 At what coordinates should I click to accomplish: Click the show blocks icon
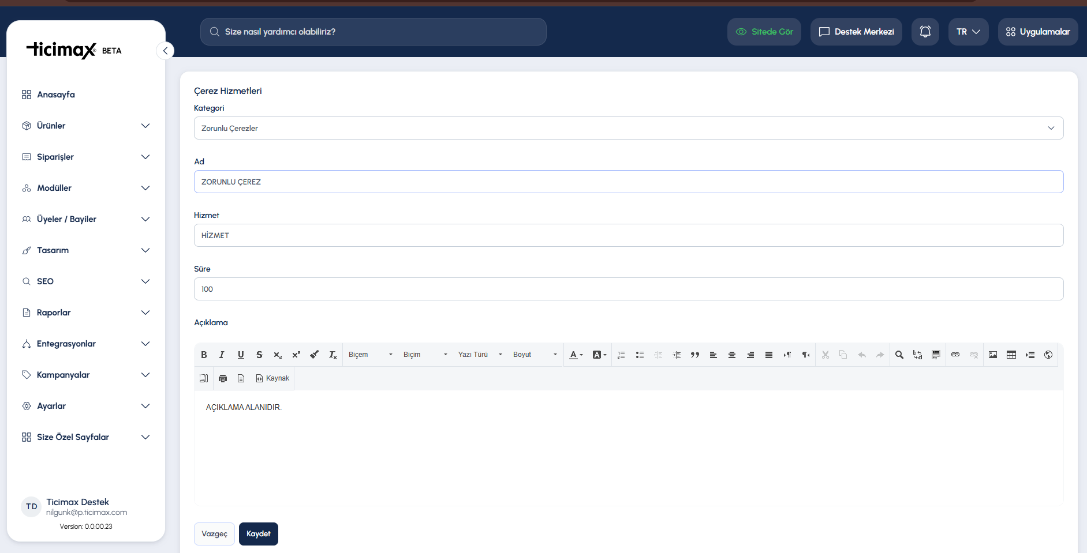[204, 378]
